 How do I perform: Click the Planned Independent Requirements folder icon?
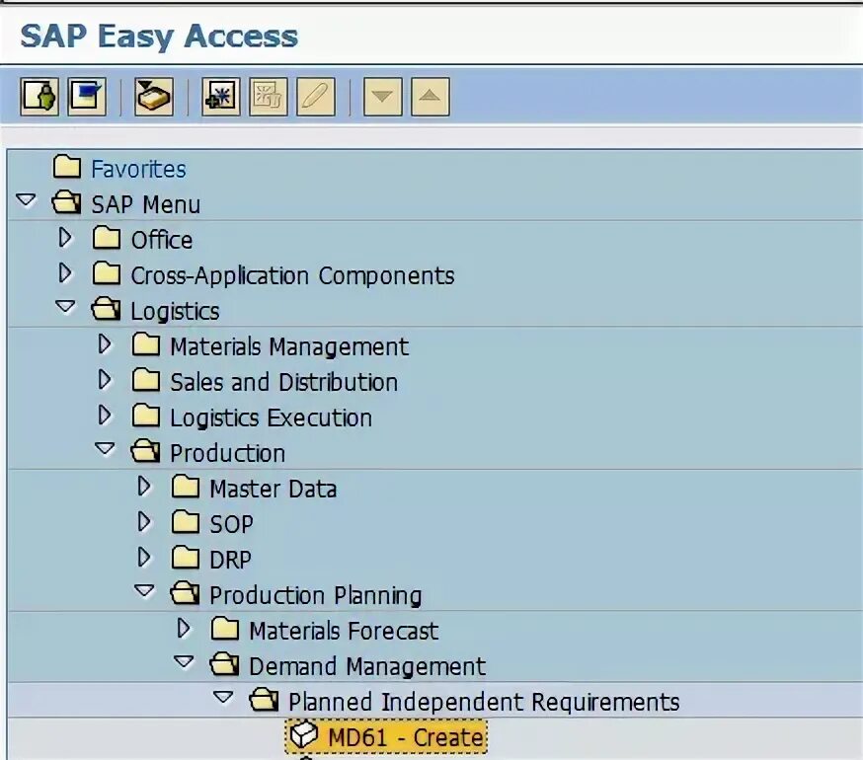point(265,700)
